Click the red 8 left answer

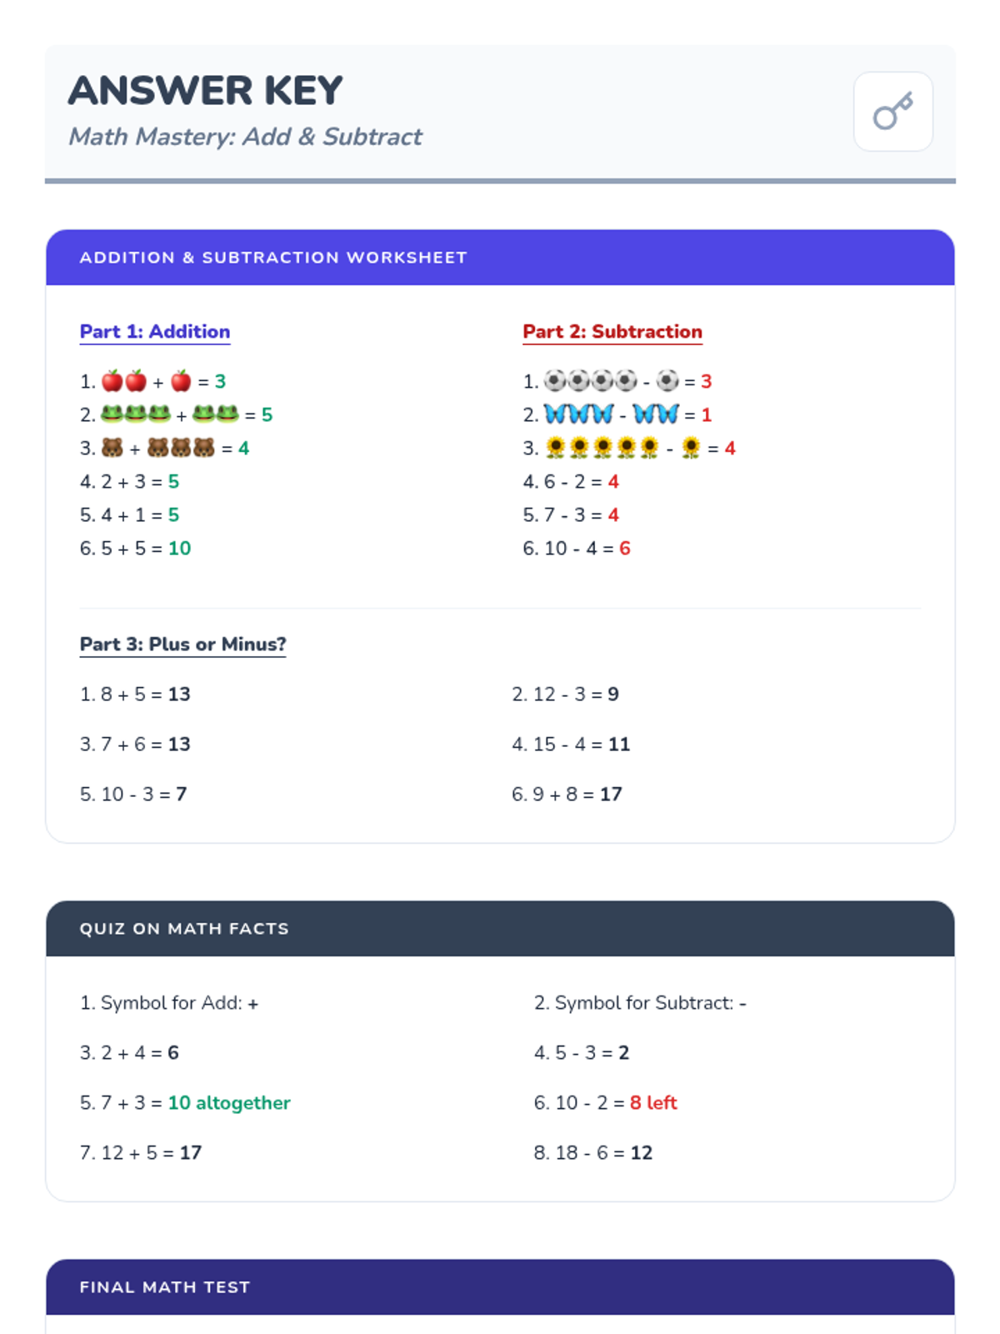[653, 1103]
